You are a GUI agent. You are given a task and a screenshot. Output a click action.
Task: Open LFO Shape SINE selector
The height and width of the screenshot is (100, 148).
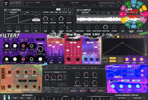(x=114, y=71)
